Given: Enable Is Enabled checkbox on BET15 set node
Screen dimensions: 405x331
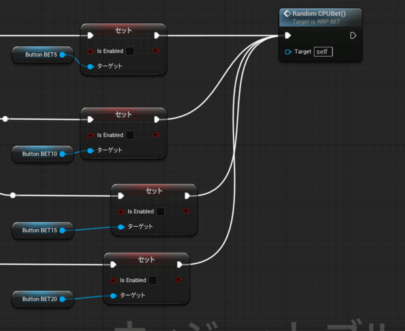Looking at the screenshot, I should click(x=160, y=211).
